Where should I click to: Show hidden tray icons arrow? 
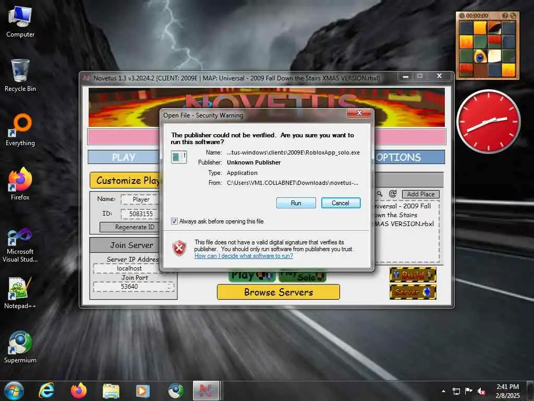(443, 391)
